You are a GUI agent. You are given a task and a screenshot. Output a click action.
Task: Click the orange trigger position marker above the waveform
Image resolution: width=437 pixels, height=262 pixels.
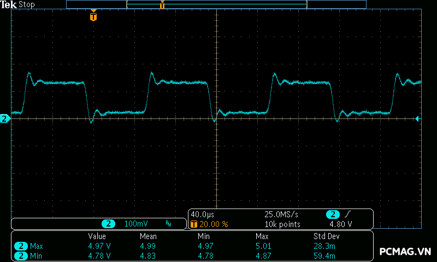(93, 16)
